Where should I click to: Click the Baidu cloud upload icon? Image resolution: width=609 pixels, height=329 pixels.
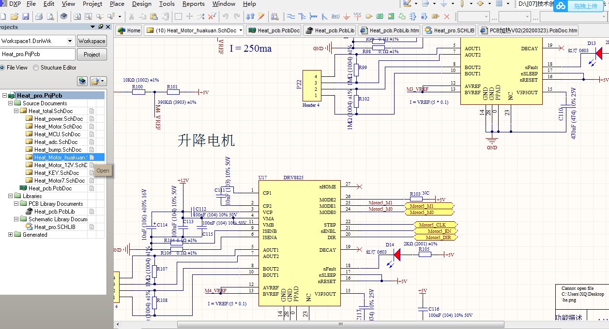pyautogui.click(x=561, y=6)
